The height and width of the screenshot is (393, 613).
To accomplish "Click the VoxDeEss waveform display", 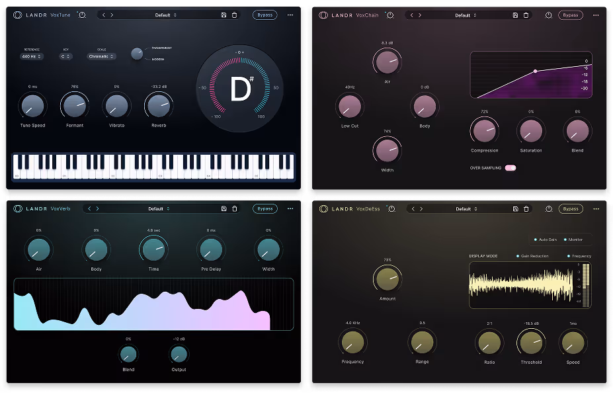I will tap(530, 285).
